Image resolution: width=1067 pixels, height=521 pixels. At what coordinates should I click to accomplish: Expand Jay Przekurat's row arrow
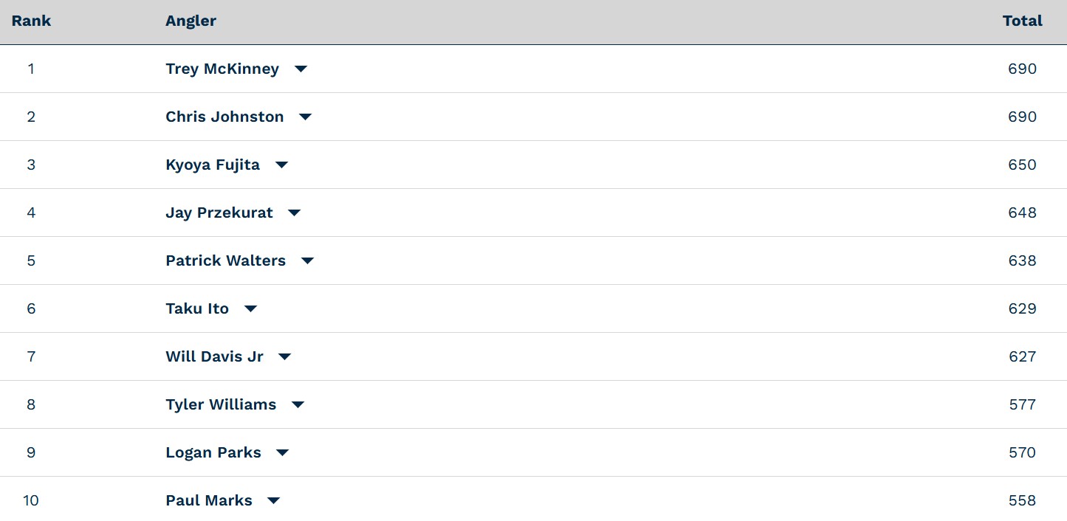294,213
